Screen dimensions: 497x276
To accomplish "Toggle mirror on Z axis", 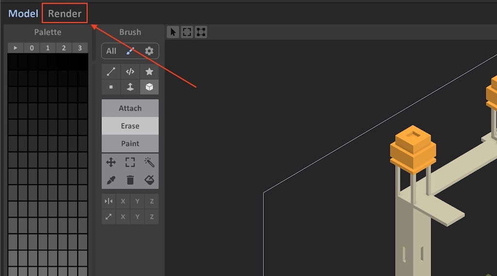I will tap(152, 201).
